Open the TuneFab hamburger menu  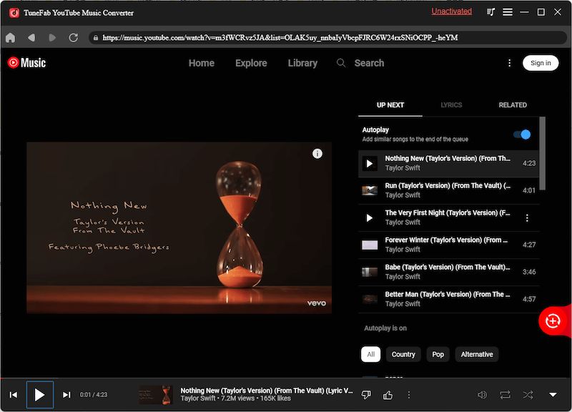point(508,12)
